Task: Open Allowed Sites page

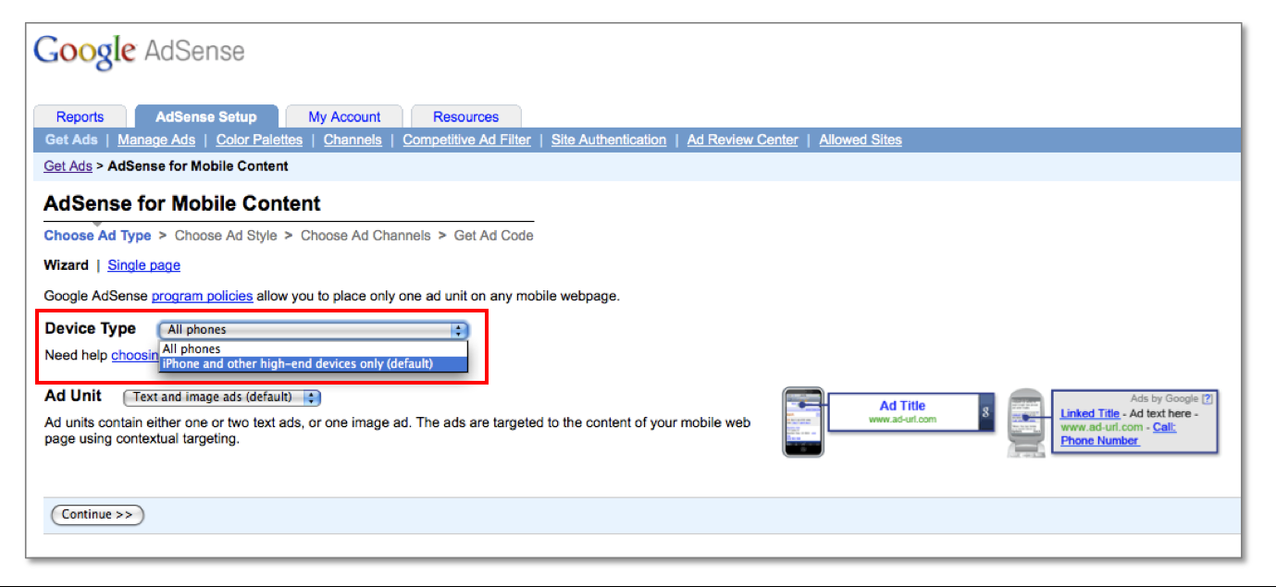Action: point(861,140)
